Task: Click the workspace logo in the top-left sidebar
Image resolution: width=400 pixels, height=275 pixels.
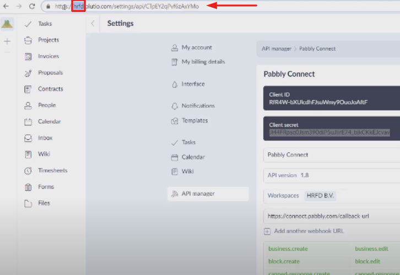Action: pyautogui.click(x=7, y=24)
